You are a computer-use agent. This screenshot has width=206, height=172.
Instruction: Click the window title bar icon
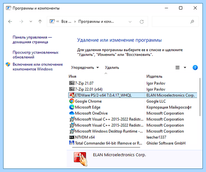pyautogui.click(x=8, y=8)
